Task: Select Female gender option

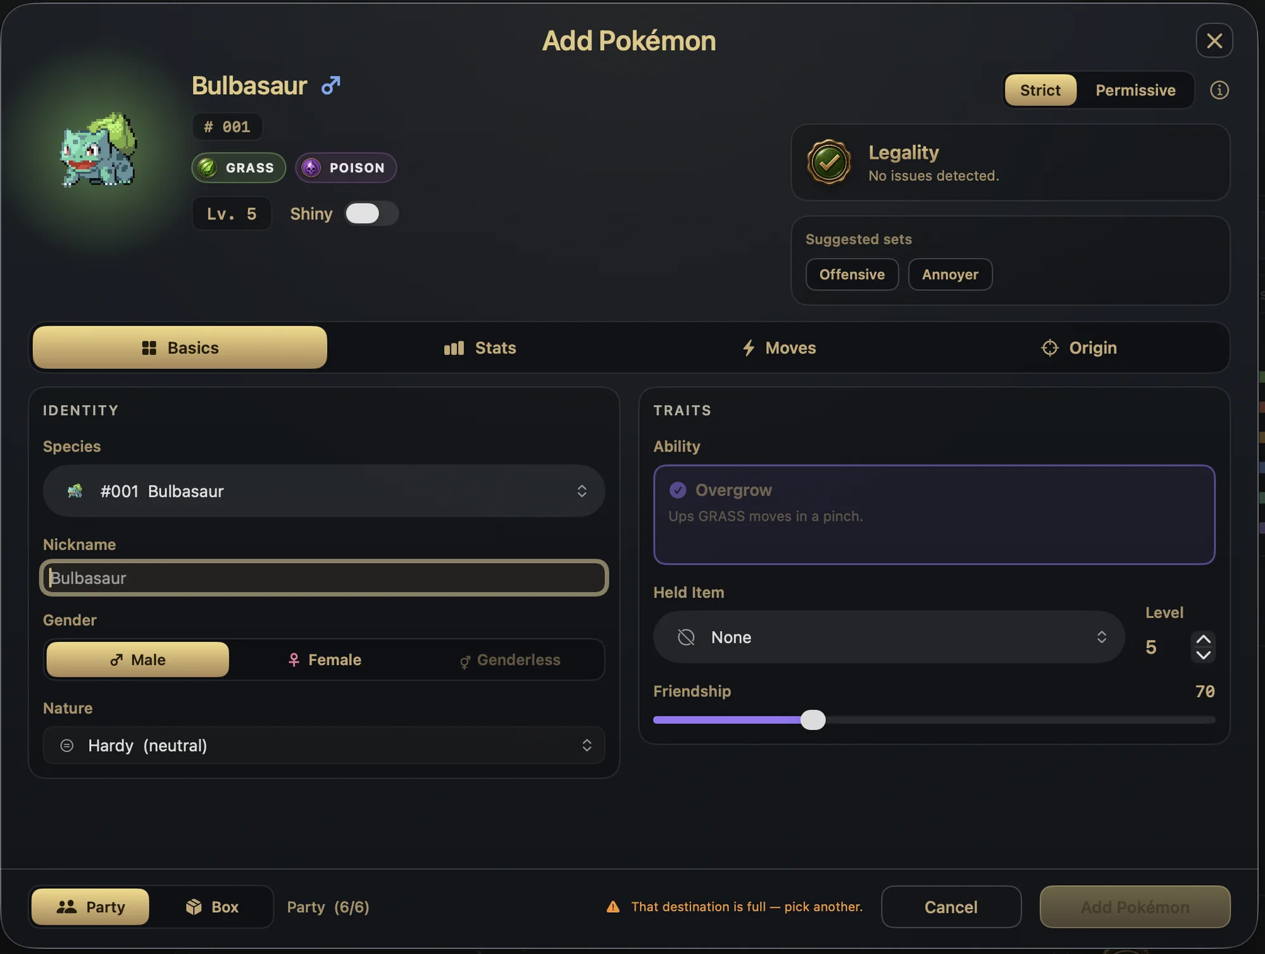Action: (x=325, y=660)
